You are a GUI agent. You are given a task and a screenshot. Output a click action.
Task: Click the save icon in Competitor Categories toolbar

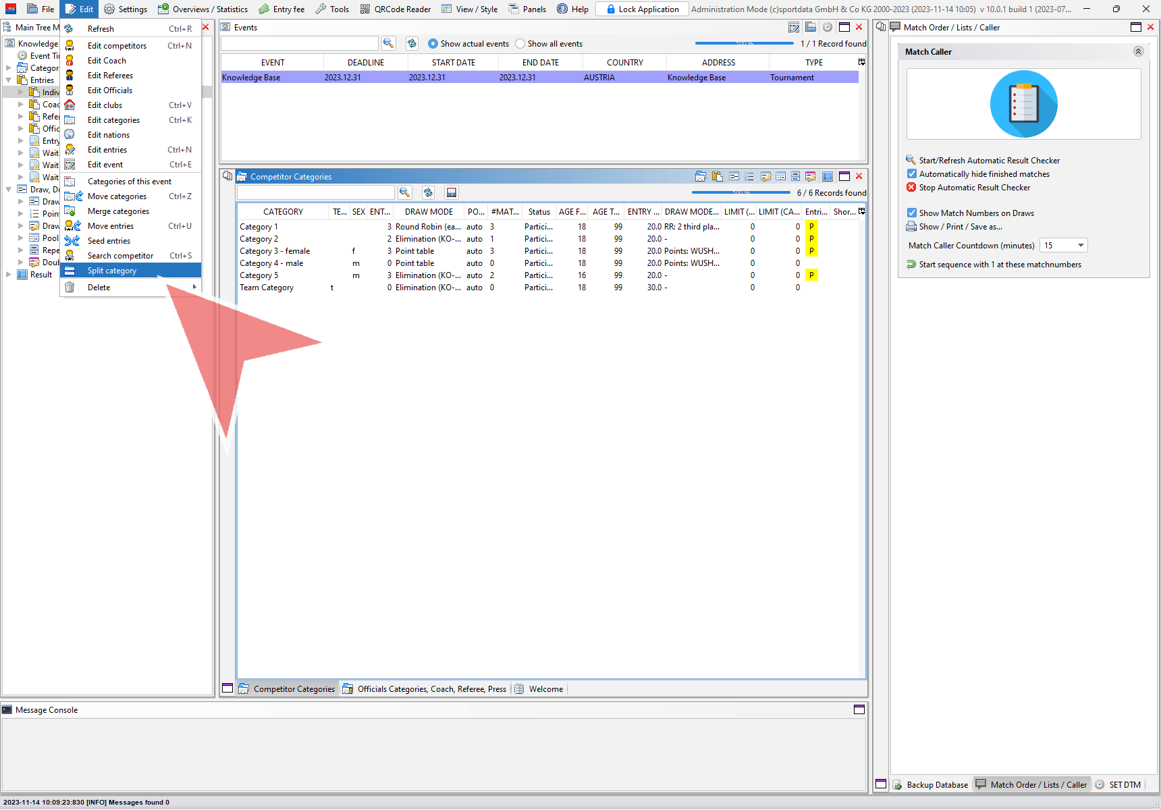pos(452,193)
